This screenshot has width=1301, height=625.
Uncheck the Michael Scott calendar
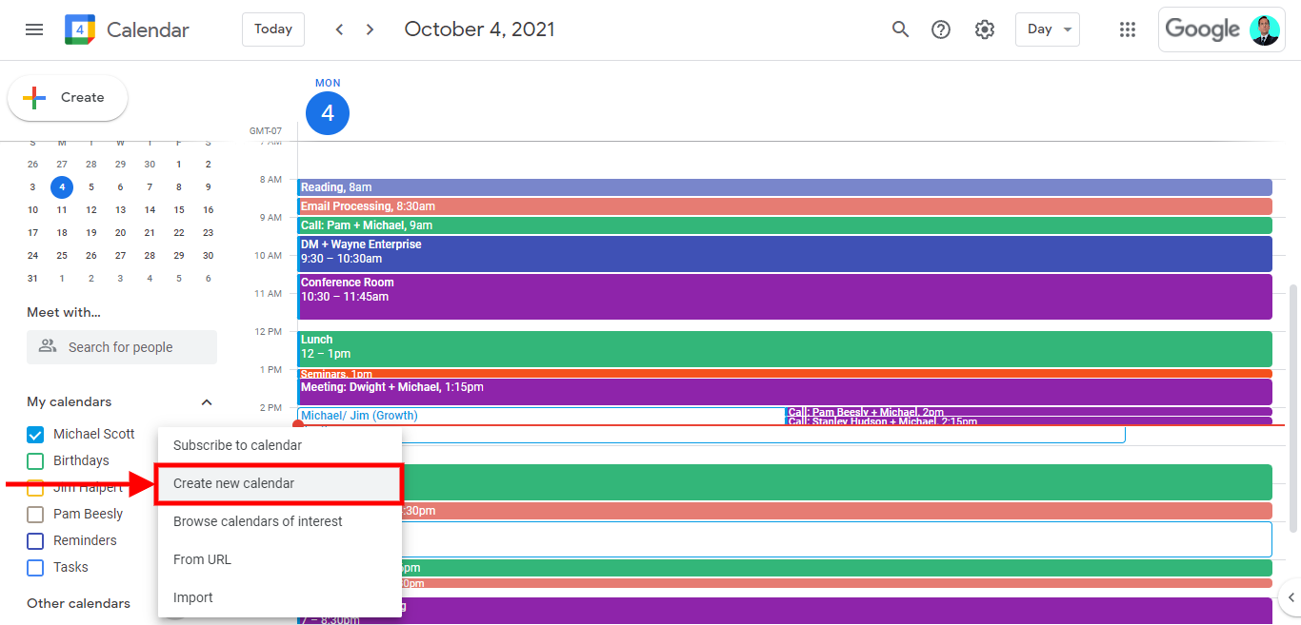coord(35,435)
